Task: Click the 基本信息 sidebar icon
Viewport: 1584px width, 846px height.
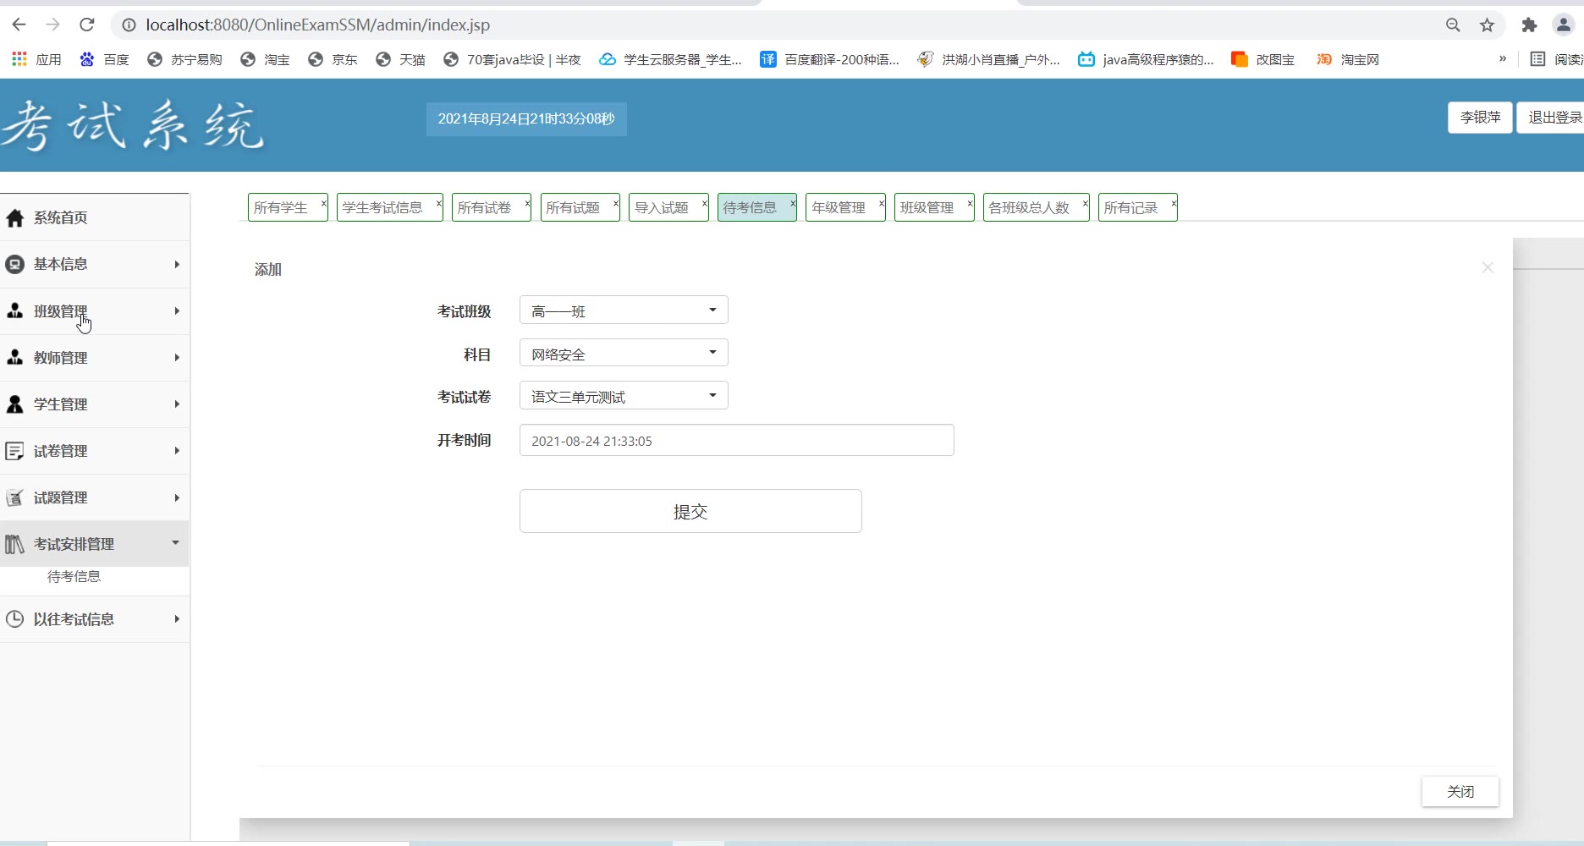Action: pos(14,265)
